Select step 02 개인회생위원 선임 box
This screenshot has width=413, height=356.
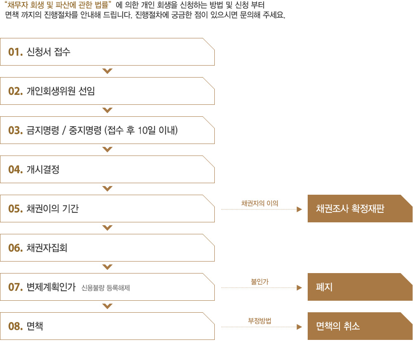click(x=107, y=91)
